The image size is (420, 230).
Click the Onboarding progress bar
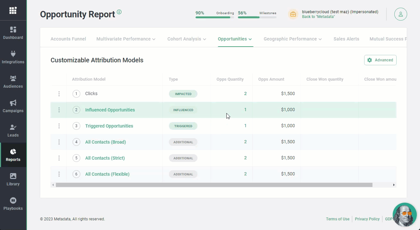[x=214, y=17]
